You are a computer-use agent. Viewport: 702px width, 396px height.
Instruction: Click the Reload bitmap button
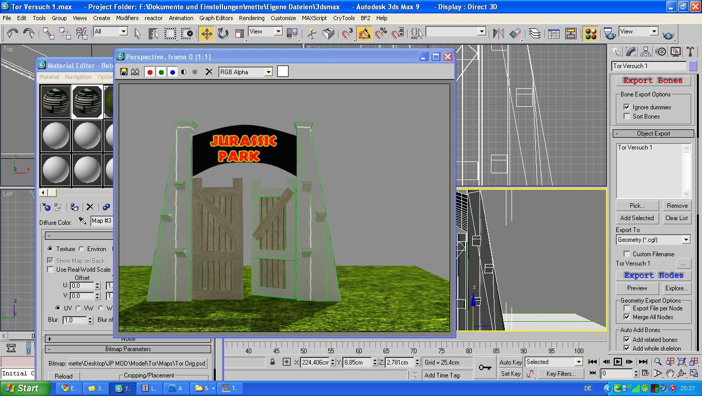pyautogui.click(x=64, y=376)
